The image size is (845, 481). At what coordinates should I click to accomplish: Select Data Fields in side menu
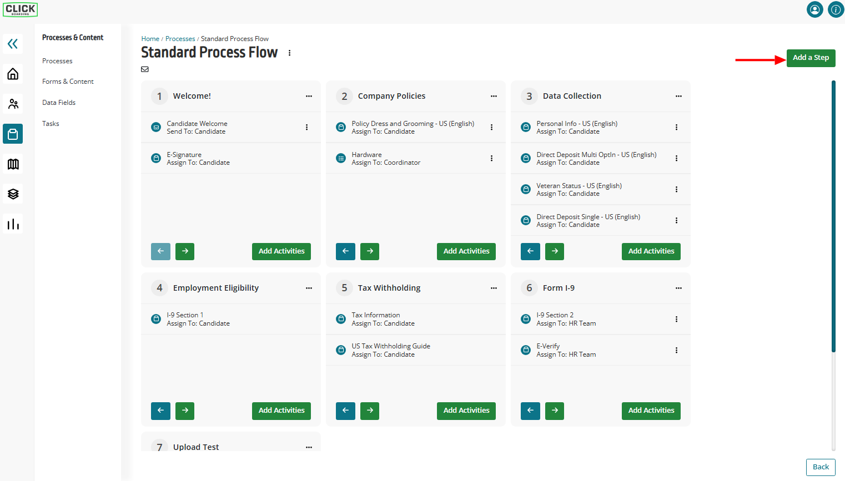point(59,103)
